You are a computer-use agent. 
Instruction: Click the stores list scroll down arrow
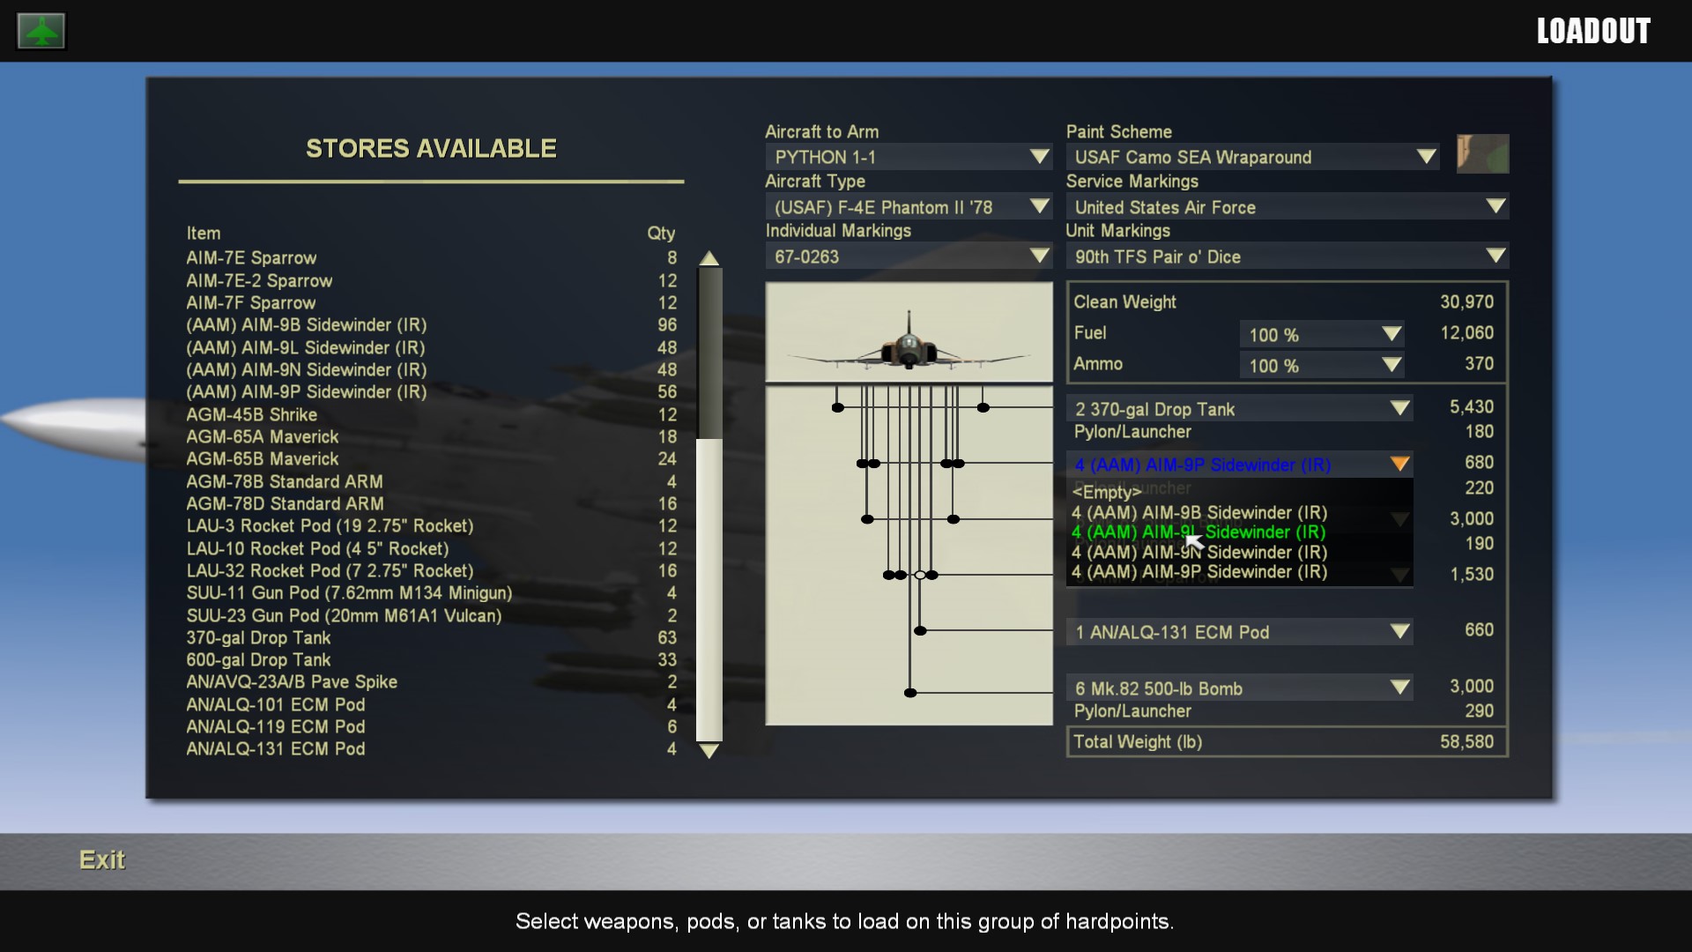pos(709,751)
